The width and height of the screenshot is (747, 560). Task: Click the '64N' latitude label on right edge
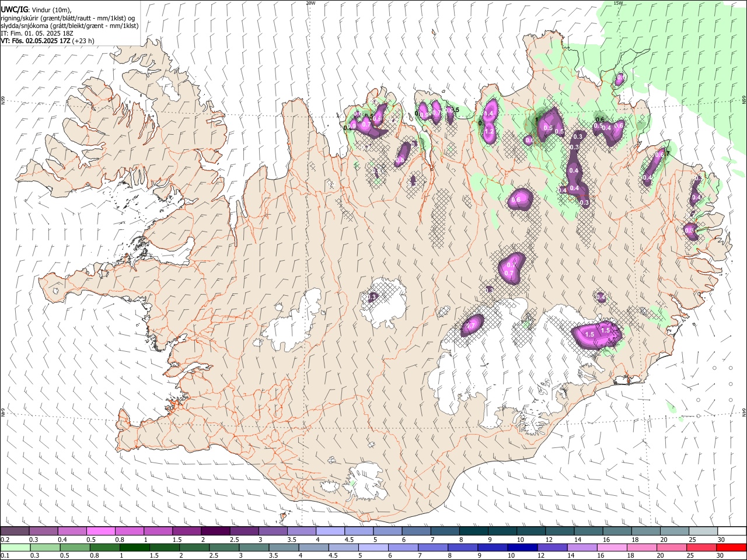coord(744,412)
